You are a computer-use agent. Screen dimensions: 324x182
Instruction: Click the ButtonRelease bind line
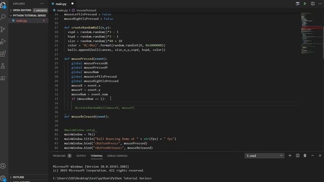click(108, 148)
